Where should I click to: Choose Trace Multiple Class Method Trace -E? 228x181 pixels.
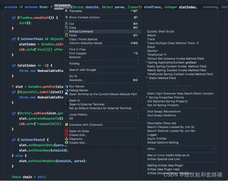point(180,43)
